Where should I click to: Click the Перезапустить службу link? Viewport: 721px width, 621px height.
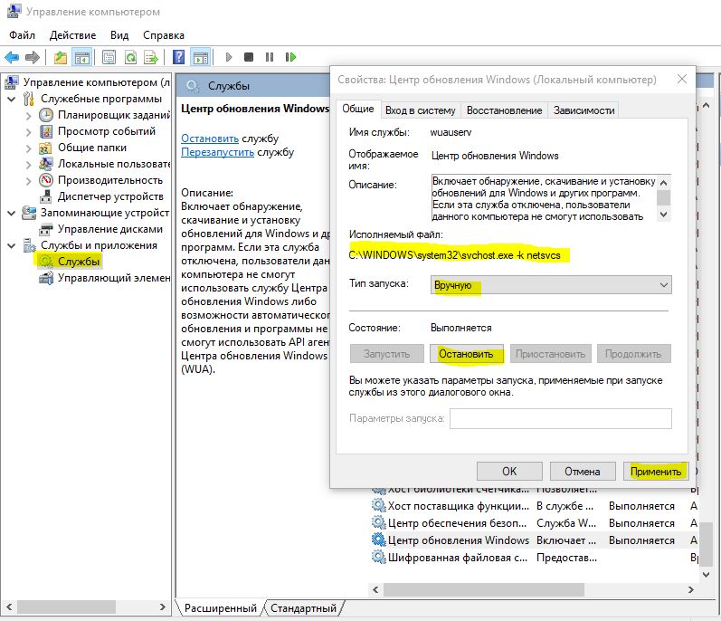tap(217, 152)
